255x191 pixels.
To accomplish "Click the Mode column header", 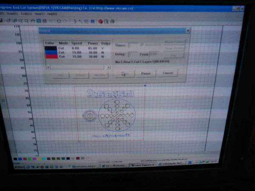I will pos(63,43).
